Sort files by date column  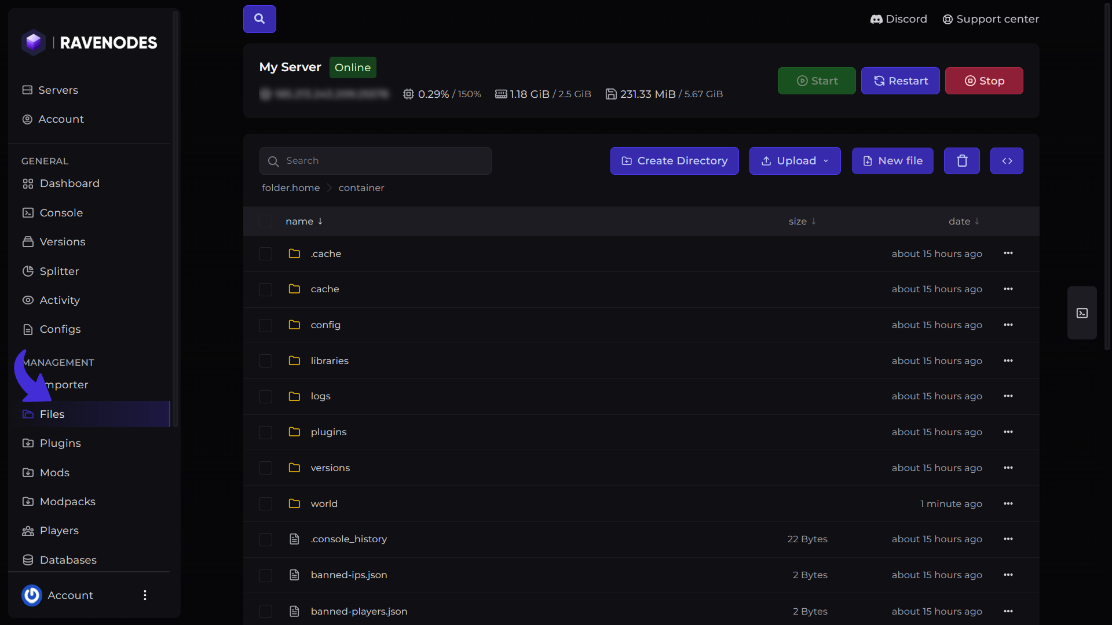click(964, 221)
